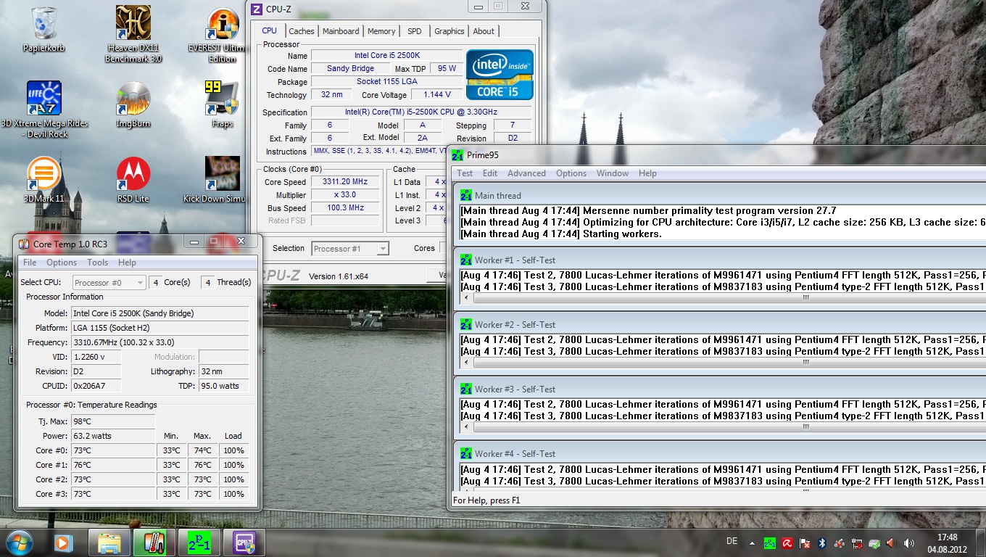Viewport: 986px width, 557px height.
Task: Click the Bluetooth tray icon
Action: pyautogui.click(x=822, y=542)
